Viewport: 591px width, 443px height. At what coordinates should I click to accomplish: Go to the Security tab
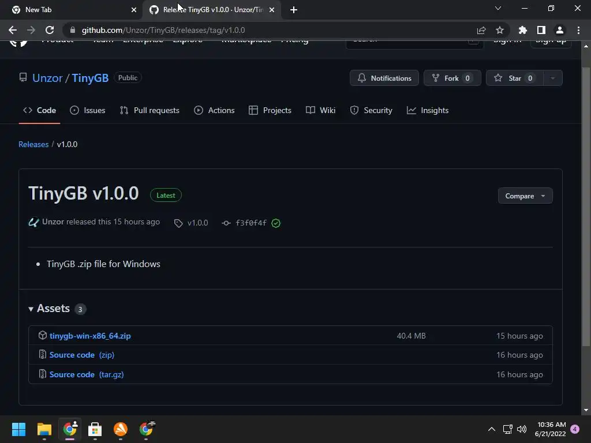(x=371, y=110)
